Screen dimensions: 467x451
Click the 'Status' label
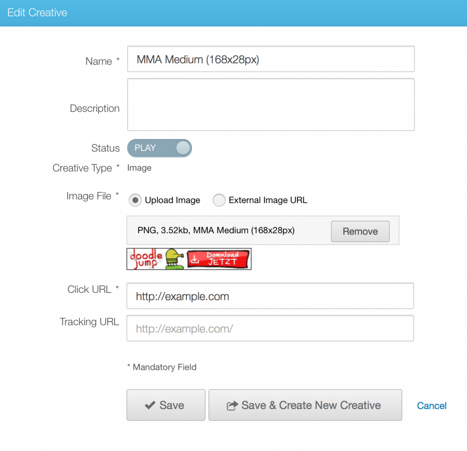(x=105, y=148)
